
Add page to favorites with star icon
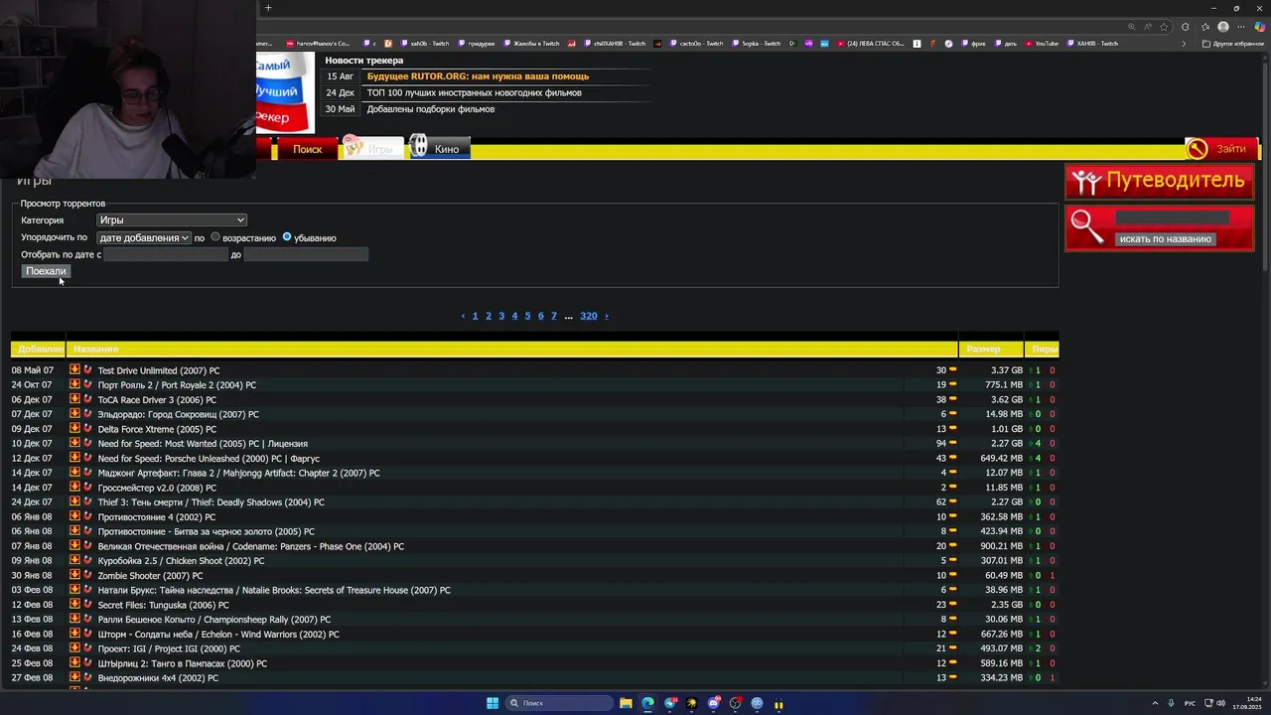[x=1164, y=27]
